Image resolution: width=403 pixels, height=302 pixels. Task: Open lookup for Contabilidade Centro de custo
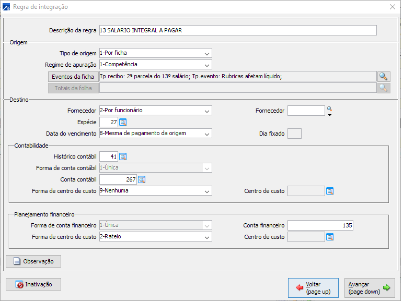pos(330,191)
